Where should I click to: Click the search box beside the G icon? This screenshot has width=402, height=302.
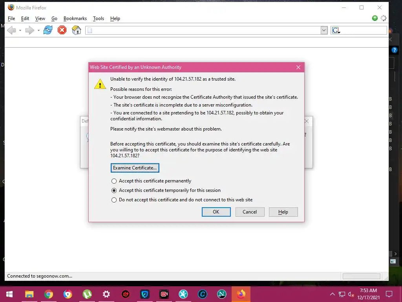pyautogui.click(x=364, y=30)
